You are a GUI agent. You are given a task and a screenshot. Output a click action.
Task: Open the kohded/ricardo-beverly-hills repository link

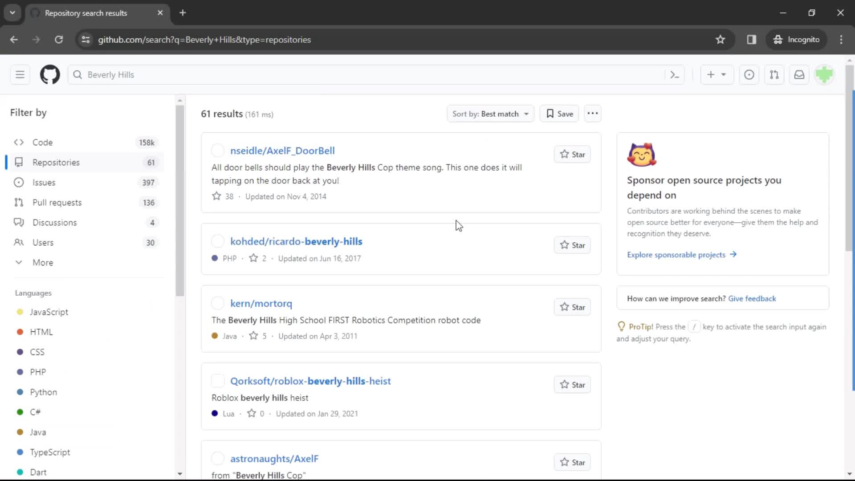coord(296,241)
